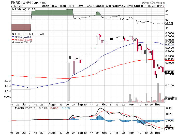Click the Chg -0.0190 (-25.33%) value
This screenshot has width=178, height=135.
[148, 6]
